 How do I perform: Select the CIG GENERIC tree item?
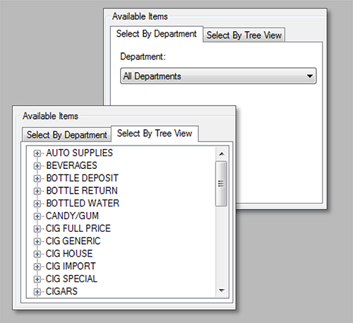tap(73, 241)
